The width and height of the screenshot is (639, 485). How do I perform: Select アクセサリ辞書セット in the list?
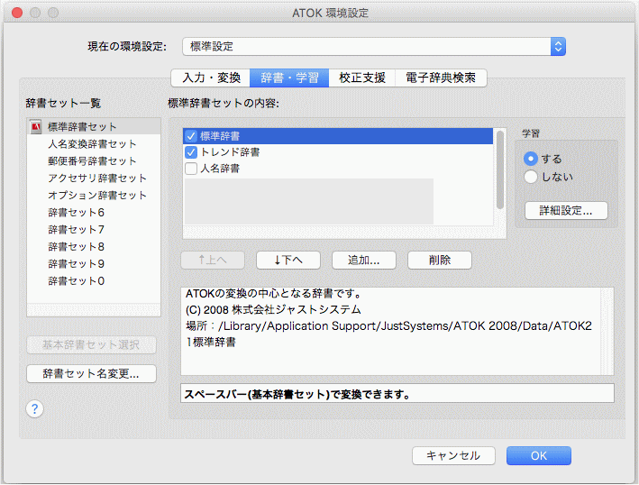94,178
